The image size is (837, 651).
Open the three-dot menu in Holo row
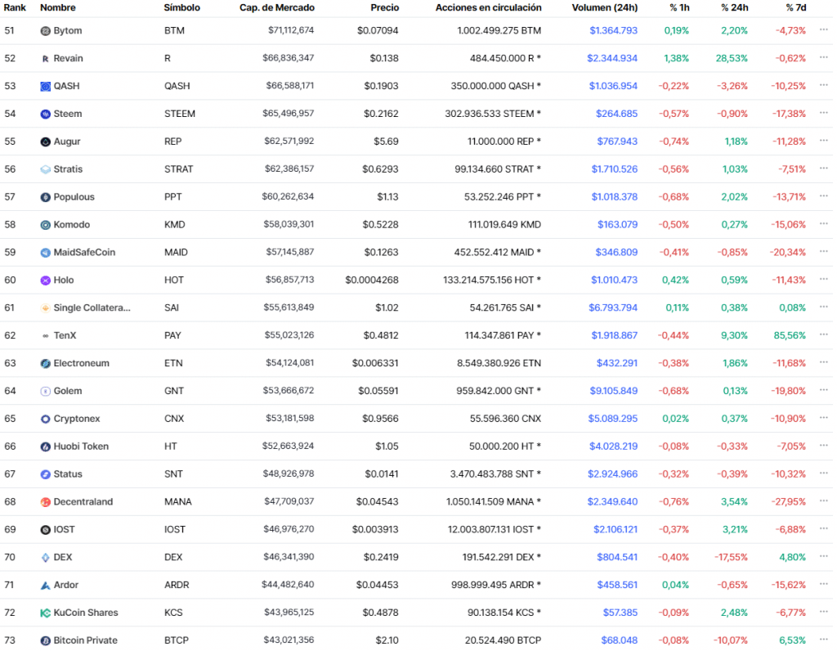(x=824, y=280)
